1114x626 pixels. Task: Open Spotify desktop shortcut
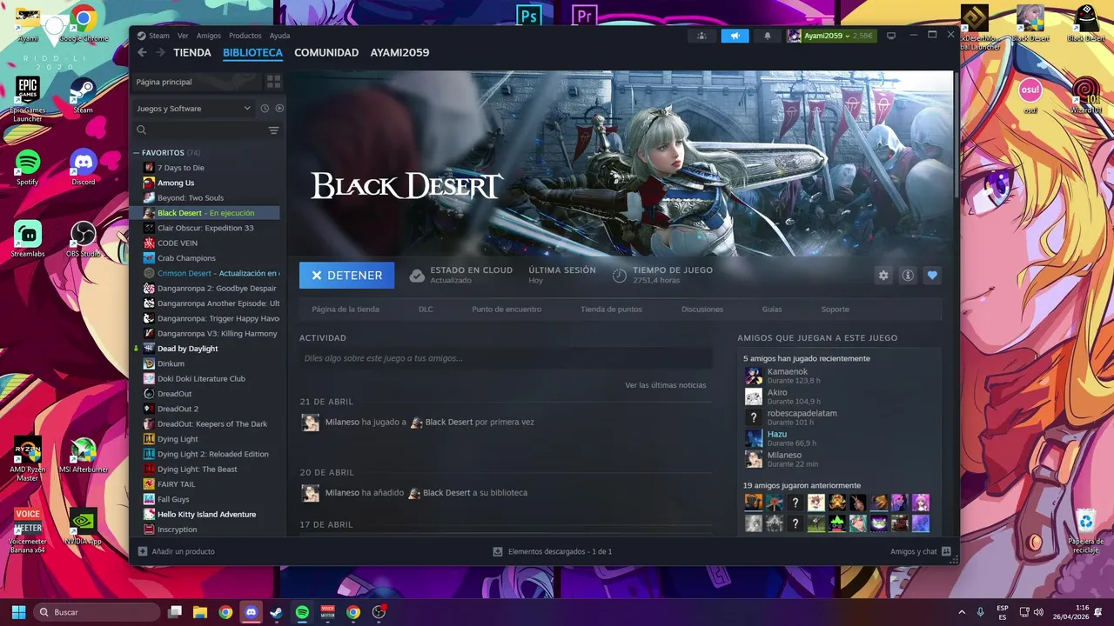pos(28,167)
